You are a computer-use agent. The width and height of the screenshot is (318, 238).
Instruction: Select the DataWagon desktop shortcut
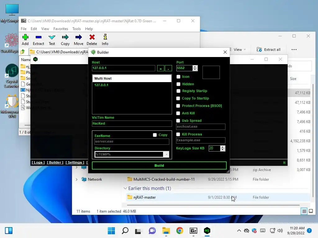(11, 43)
